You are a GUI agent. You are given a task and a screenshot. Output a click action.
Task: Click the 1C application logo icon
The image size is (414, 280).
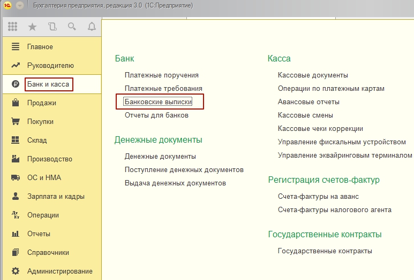[7, 5]
